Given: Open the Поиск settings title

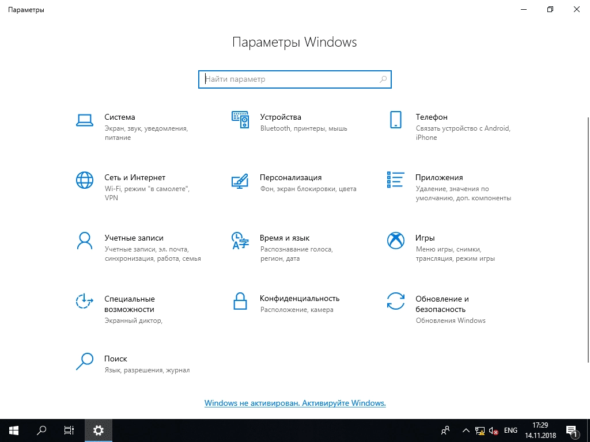Looking at the screenshot, I should coord(115,359).
